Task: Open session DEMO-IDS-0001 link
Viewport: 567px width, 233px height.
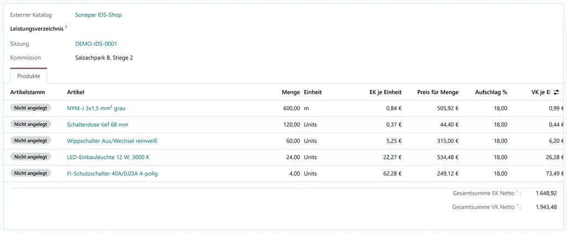Action: coord(96,44)
